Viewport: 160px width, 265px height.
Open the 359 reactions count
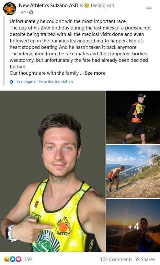click(x=28, y=259)
